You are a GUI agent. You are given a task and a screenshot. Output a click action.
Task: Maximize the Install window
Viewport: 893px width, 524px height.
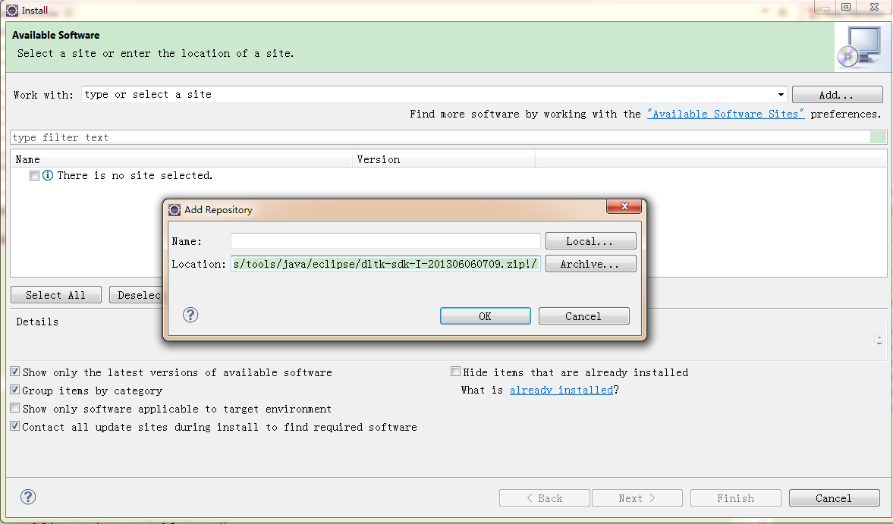click(846, 7)
